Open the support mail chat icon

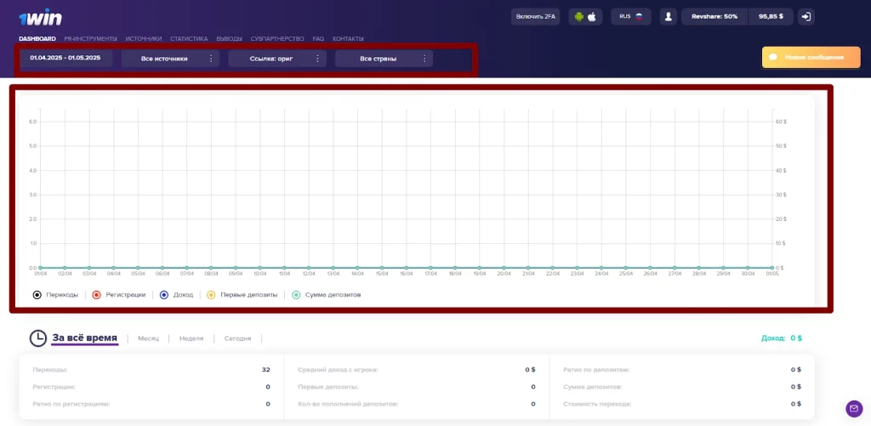click(x=854, y=409)
